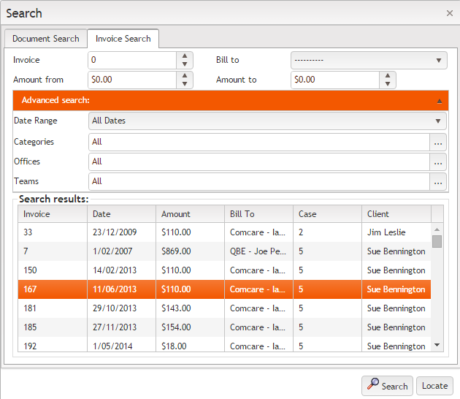
Task: Open the Date Range dropdown
Action: [x=267, y=121]
